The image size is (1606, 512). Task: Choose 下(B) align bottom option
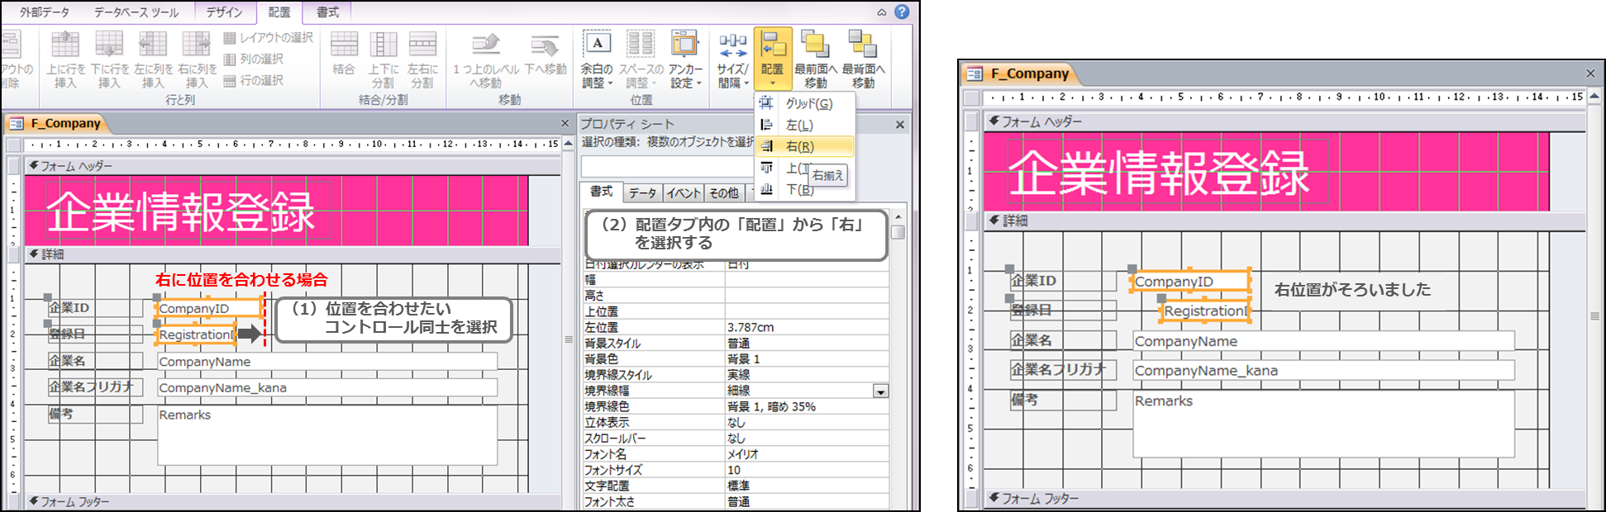tap(804, 189)
